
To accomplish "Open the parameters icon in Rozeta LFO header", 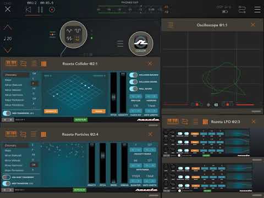I will tap(205, 122).
